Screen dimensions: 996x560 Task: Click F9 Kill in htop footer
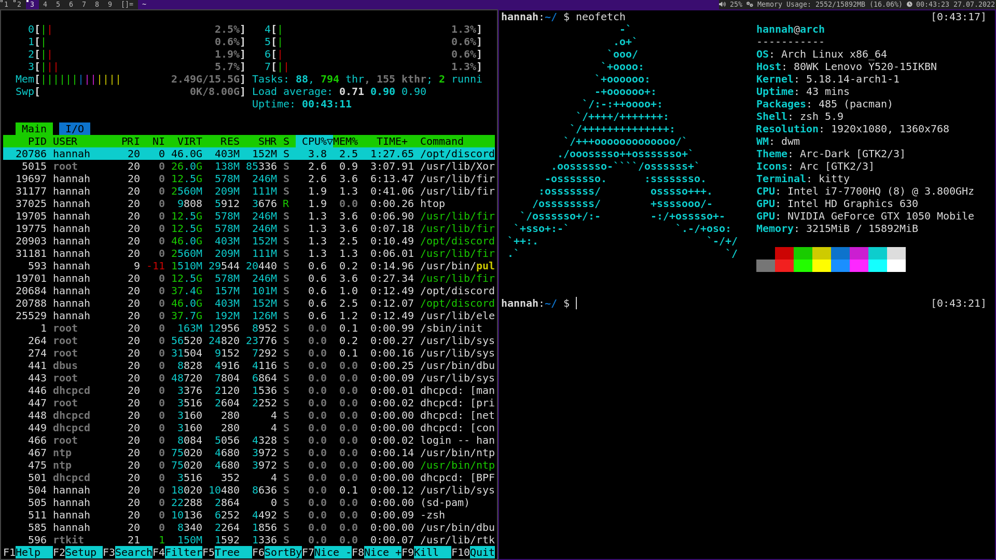coord(426,552)
